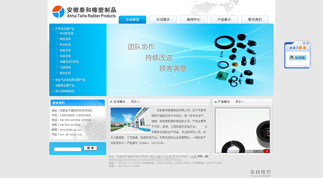This screenshot has height=178, width=323.
Task: Close the 在线服务 floating widget
Action: pos(308,43)
